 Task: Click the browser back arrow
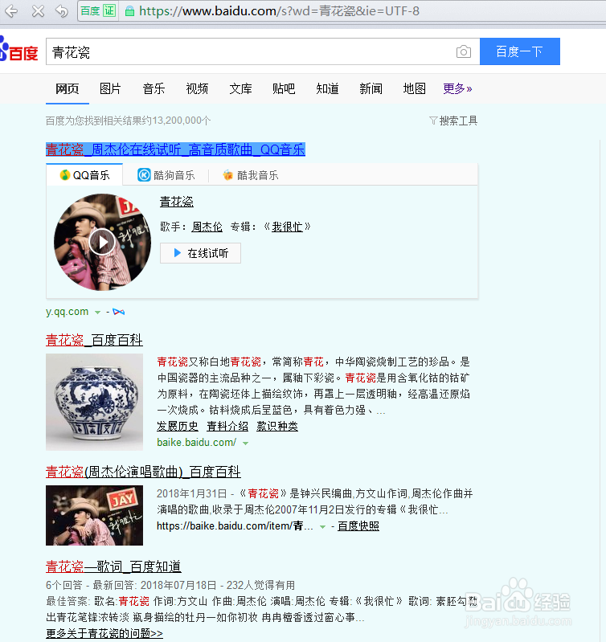click(x=11, y=11)
